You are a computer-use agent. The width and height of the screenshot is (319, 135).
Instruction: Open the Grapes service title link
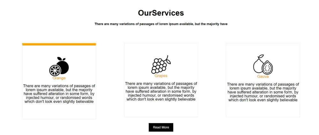(161, 76)
